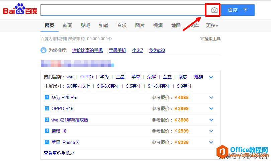The width and height of the screenshot is (271, 161).
Task: Open the 华为 P20 Pro link
Action: [x=64, y=97]
